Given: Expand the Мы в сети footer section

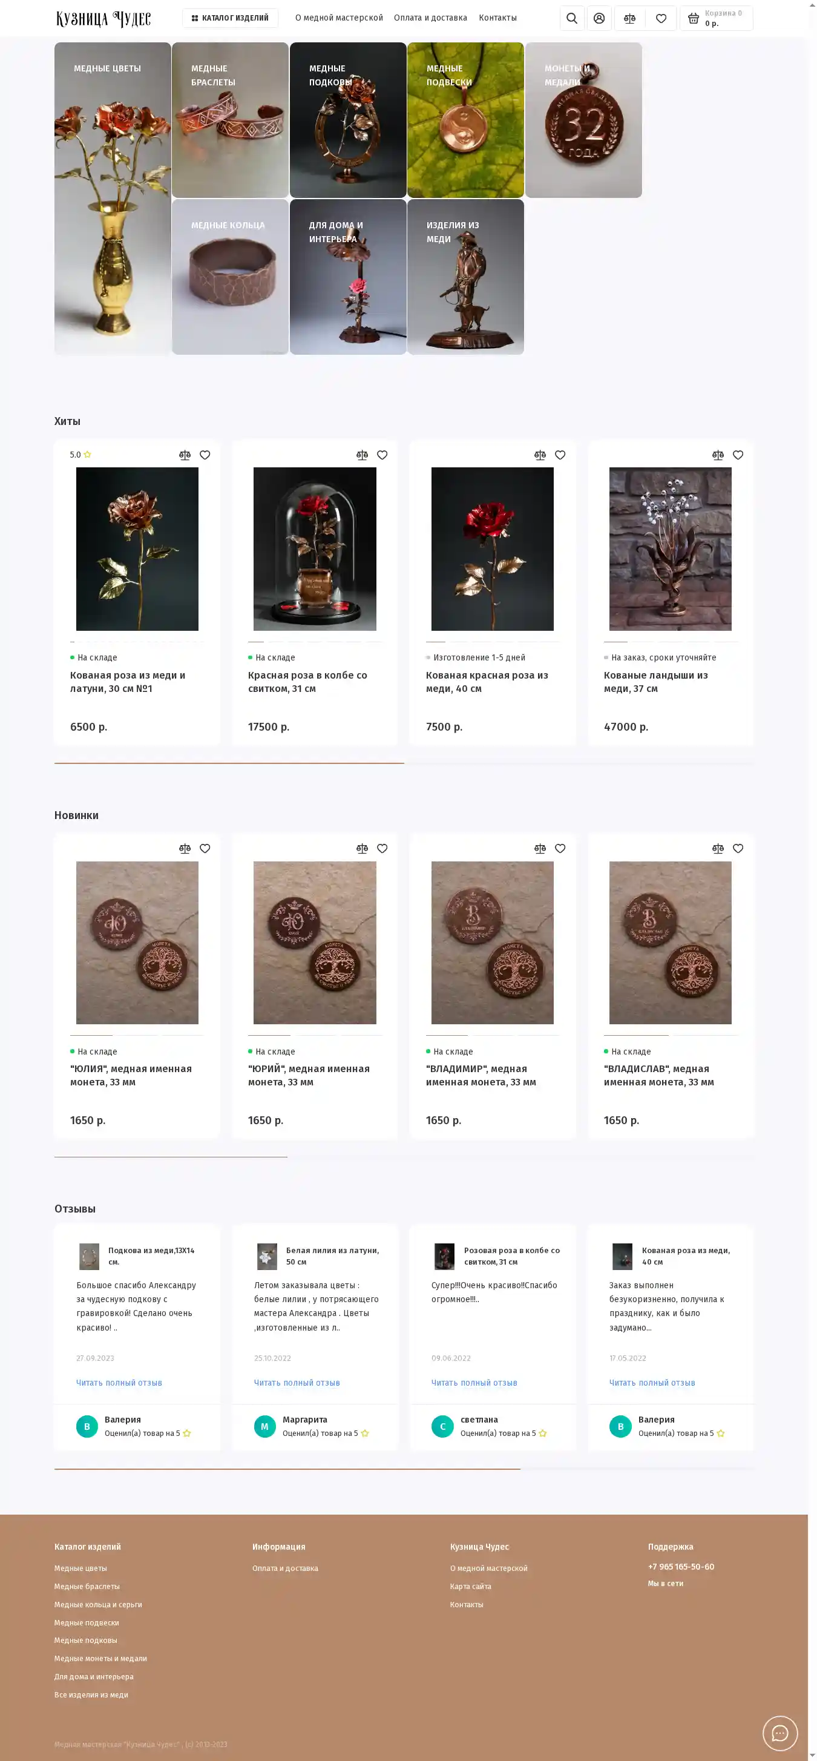Looking at the screenshot, I should (665, 1583).
